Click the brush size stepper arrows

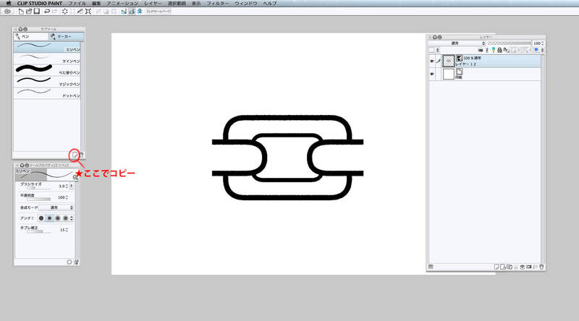click(67, 187)
